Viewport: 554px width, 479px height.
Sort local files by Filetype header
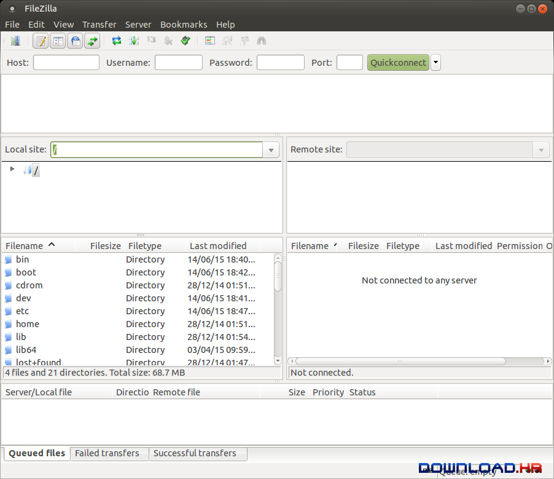click(x=155, y=246)
